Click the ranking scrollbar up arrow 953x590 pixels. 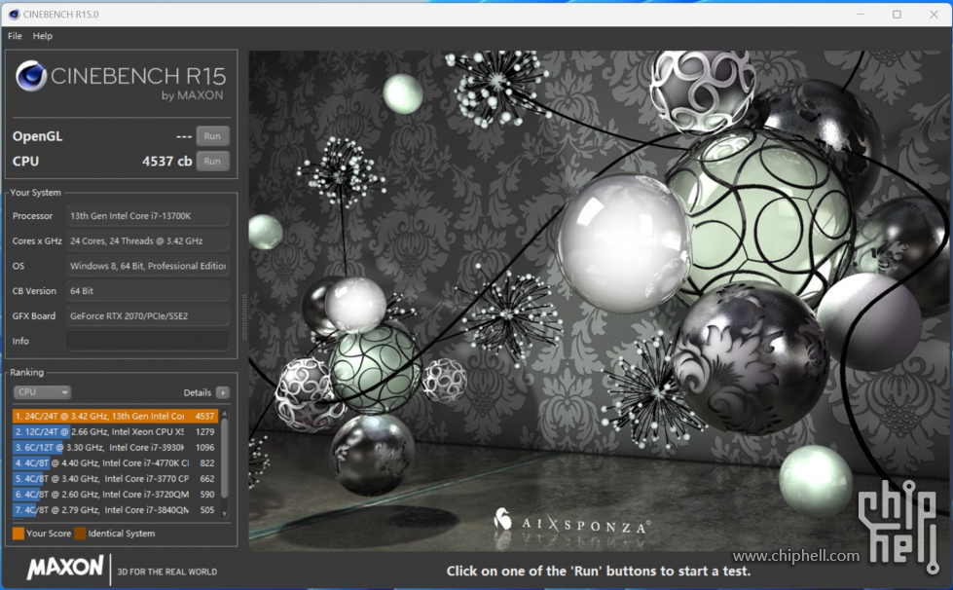224,413
